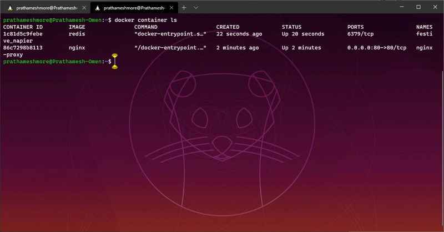Click the PORTS column header
The width and height of the screenshot is (444, 232).
coord(355,27)
